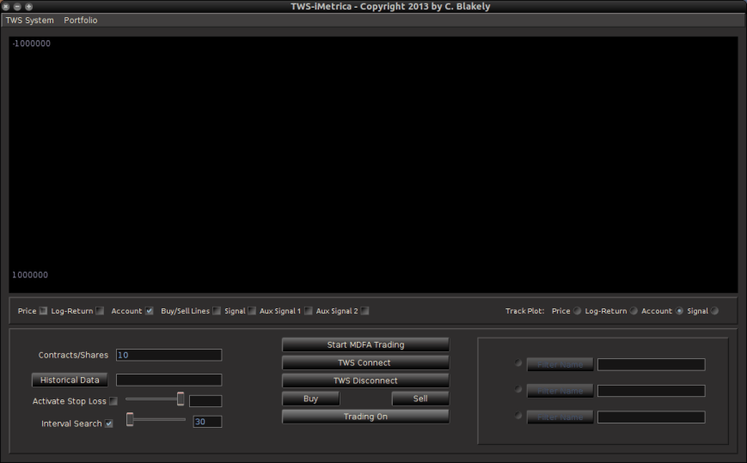The height and width of the screenshot is (463, 747).
Task: Select the second filter radio button
Action: click(x=518, y=389)
